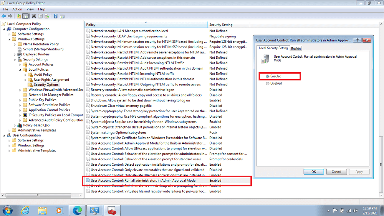Click the Properties toolbar icon
The width and height of the screenshot is (384, 216).
coord(40,17)
